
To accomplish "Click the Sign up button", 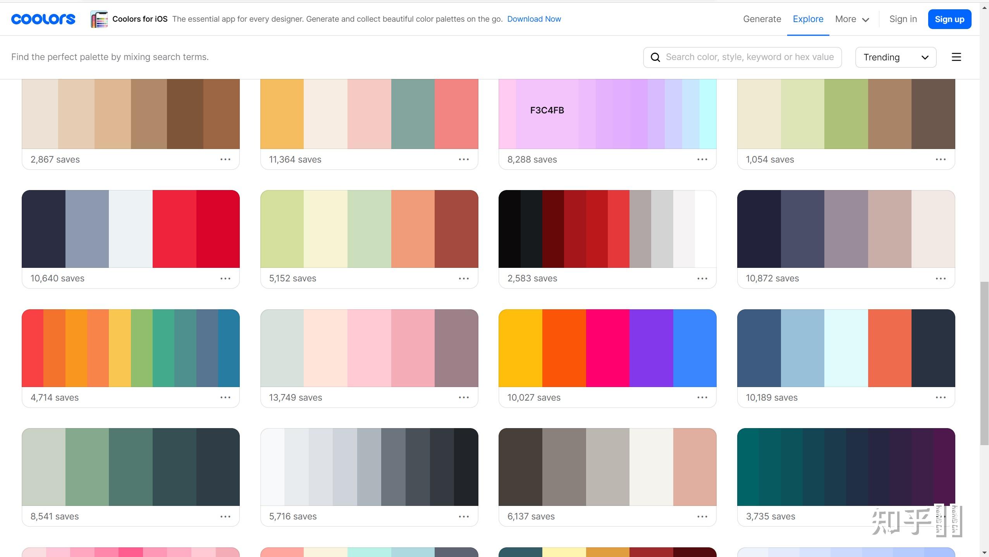I will [x=949, y=19].
